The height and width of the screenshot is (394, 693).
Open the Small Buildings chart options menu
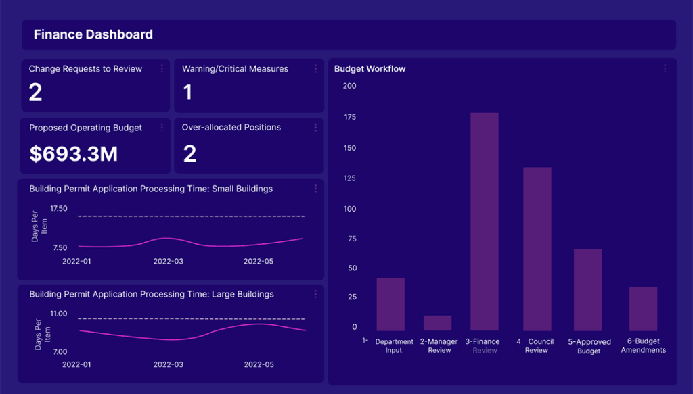tap(315, 189)
